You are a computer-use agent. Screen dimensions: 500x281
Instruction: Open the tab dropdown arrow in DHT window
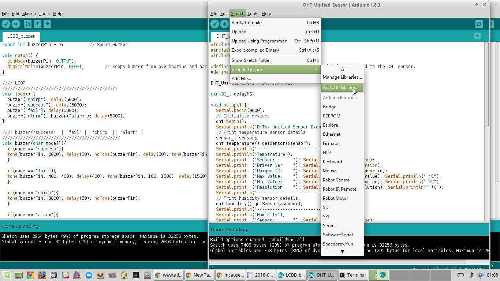(477, 36)
